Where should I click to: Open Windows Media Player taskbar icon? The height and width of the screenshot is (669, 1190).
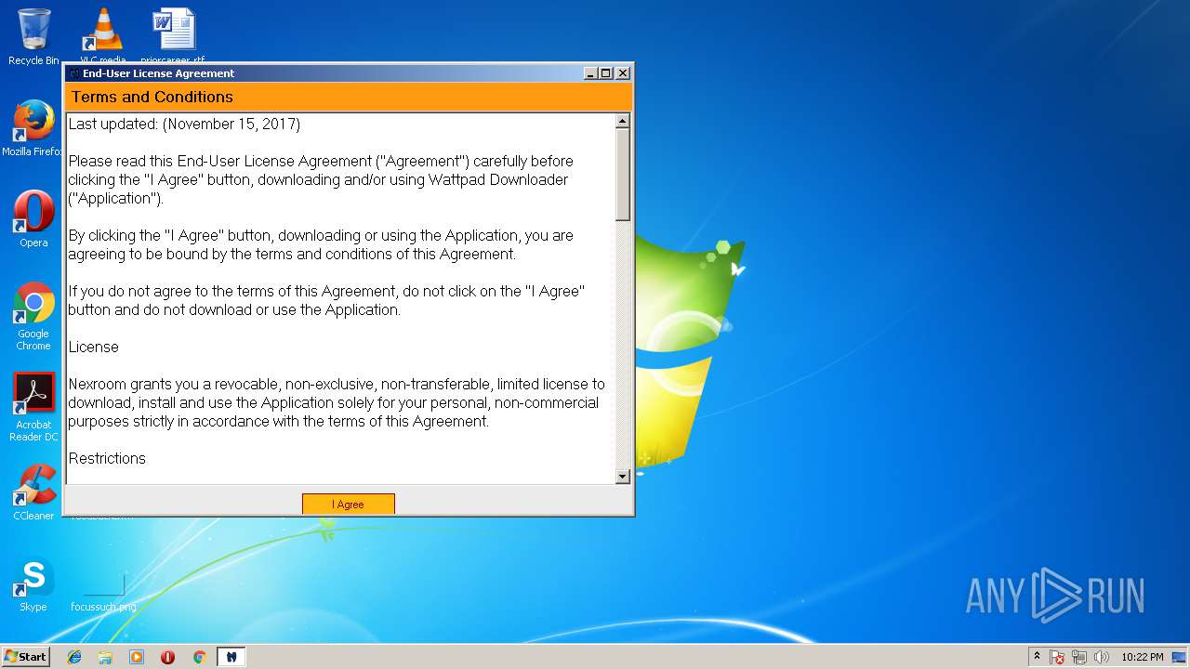pos(137,657)
